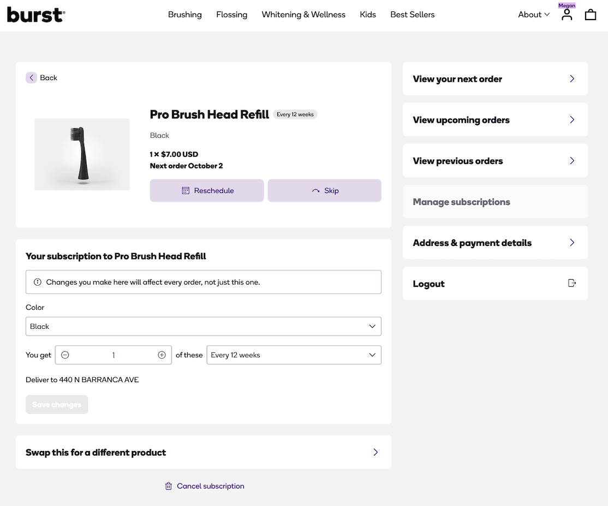Click the Skip button
Image resolution: width=608 pixels, height=506 pixels.
[x=324, y=191]
